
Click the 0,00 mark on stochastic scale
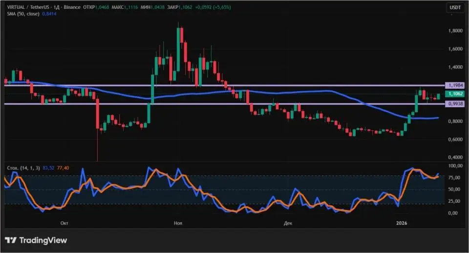[x=454, y=214]
